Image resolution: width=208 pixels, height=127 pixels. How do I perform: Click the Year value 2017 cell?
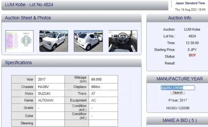click(x=50, y=79)
